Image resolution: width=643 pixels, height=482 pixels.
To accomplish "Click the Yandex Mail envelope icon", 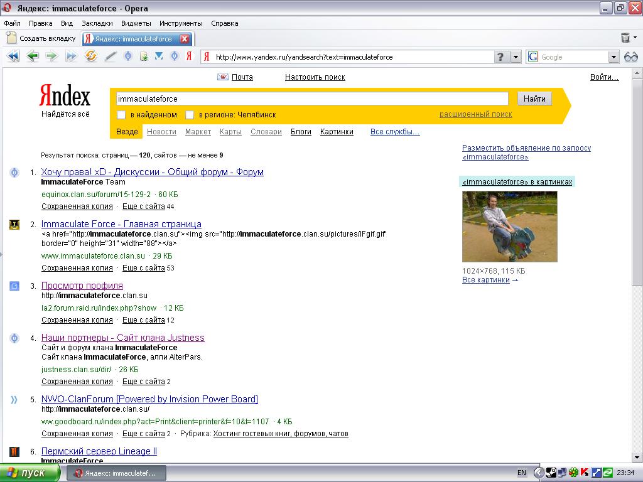I will (x=223, y=77).
